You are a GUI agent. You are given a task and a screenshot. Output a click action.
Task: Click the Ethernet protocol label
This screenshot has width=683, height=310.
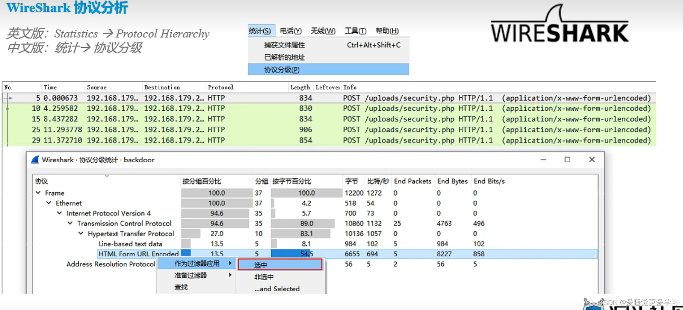pos(69,203)
